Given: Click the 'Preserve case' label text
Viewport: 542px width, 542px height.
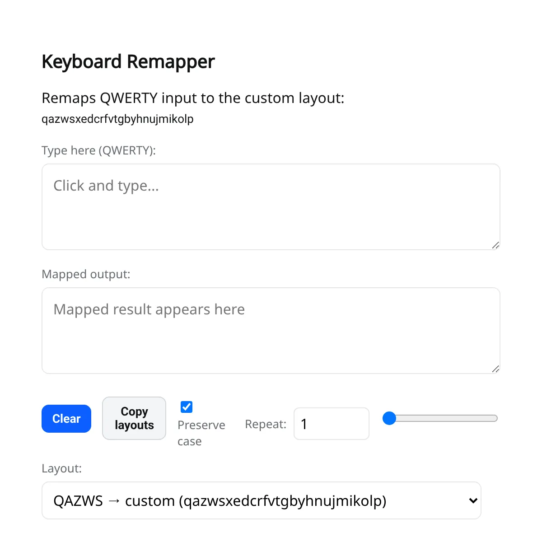Looking at the screenshot, I should (x=201, y=433).
